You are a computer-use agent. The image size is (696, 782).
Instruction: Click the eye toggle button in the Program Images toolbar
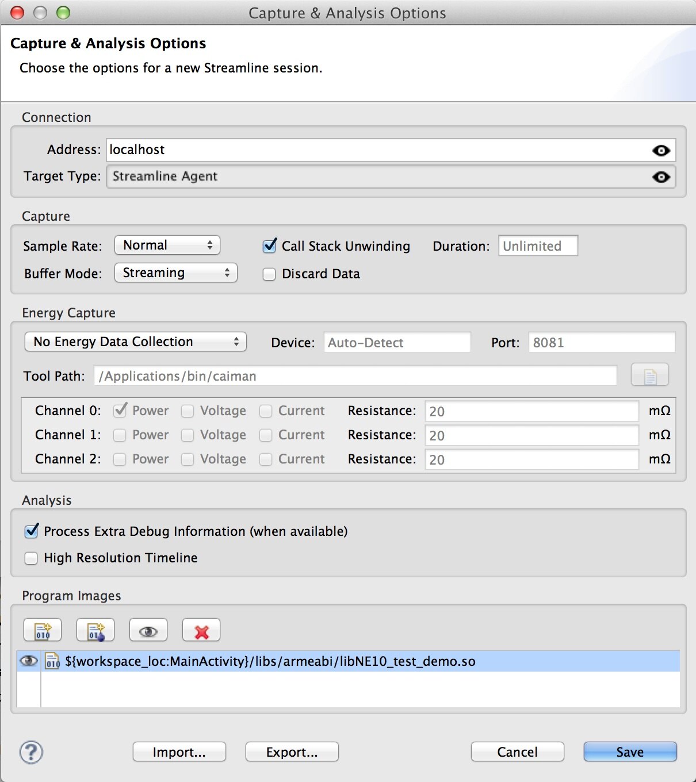[148, 630]
